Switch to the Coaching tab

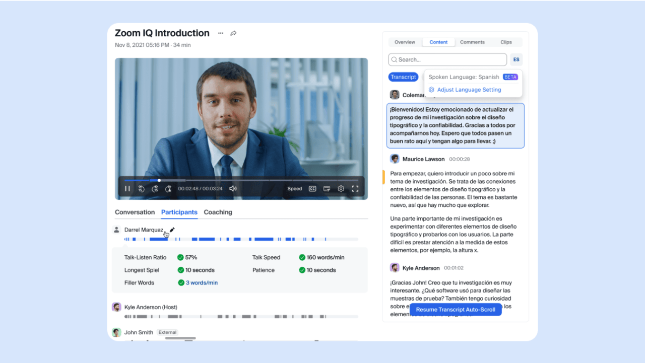click(218, 212)
